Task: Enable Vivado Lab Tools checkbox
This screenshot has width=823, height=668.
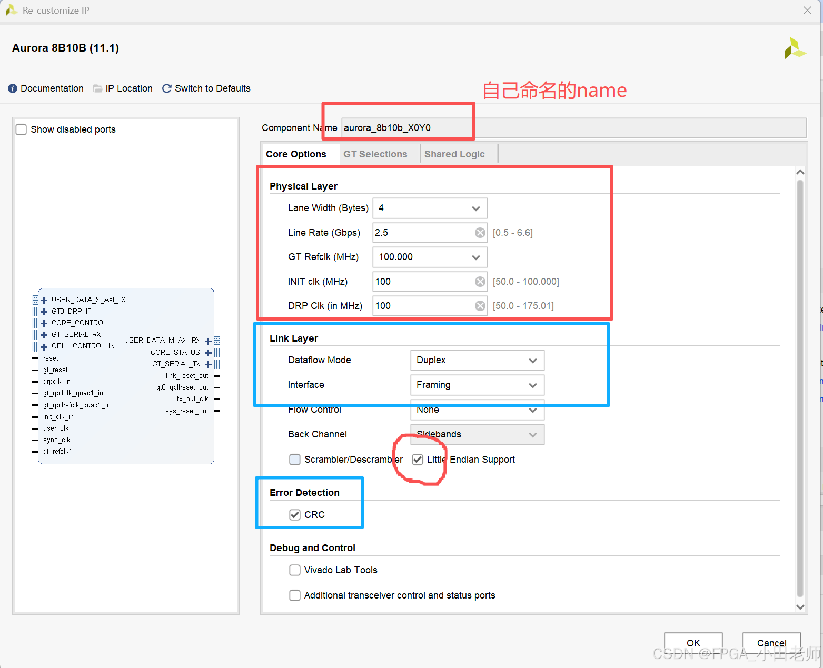Action: pyautogui.click(x=295, y=570)
